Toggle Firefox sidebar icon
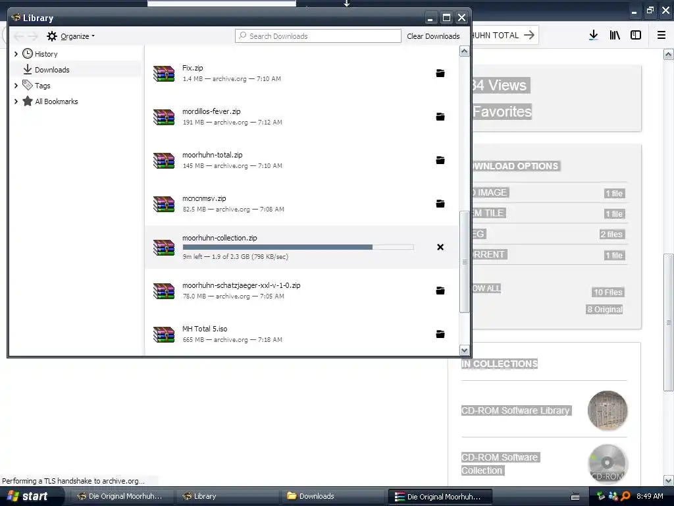Image resolution: width=674 pixels, height=506 pixels. (x=636, y=36)
